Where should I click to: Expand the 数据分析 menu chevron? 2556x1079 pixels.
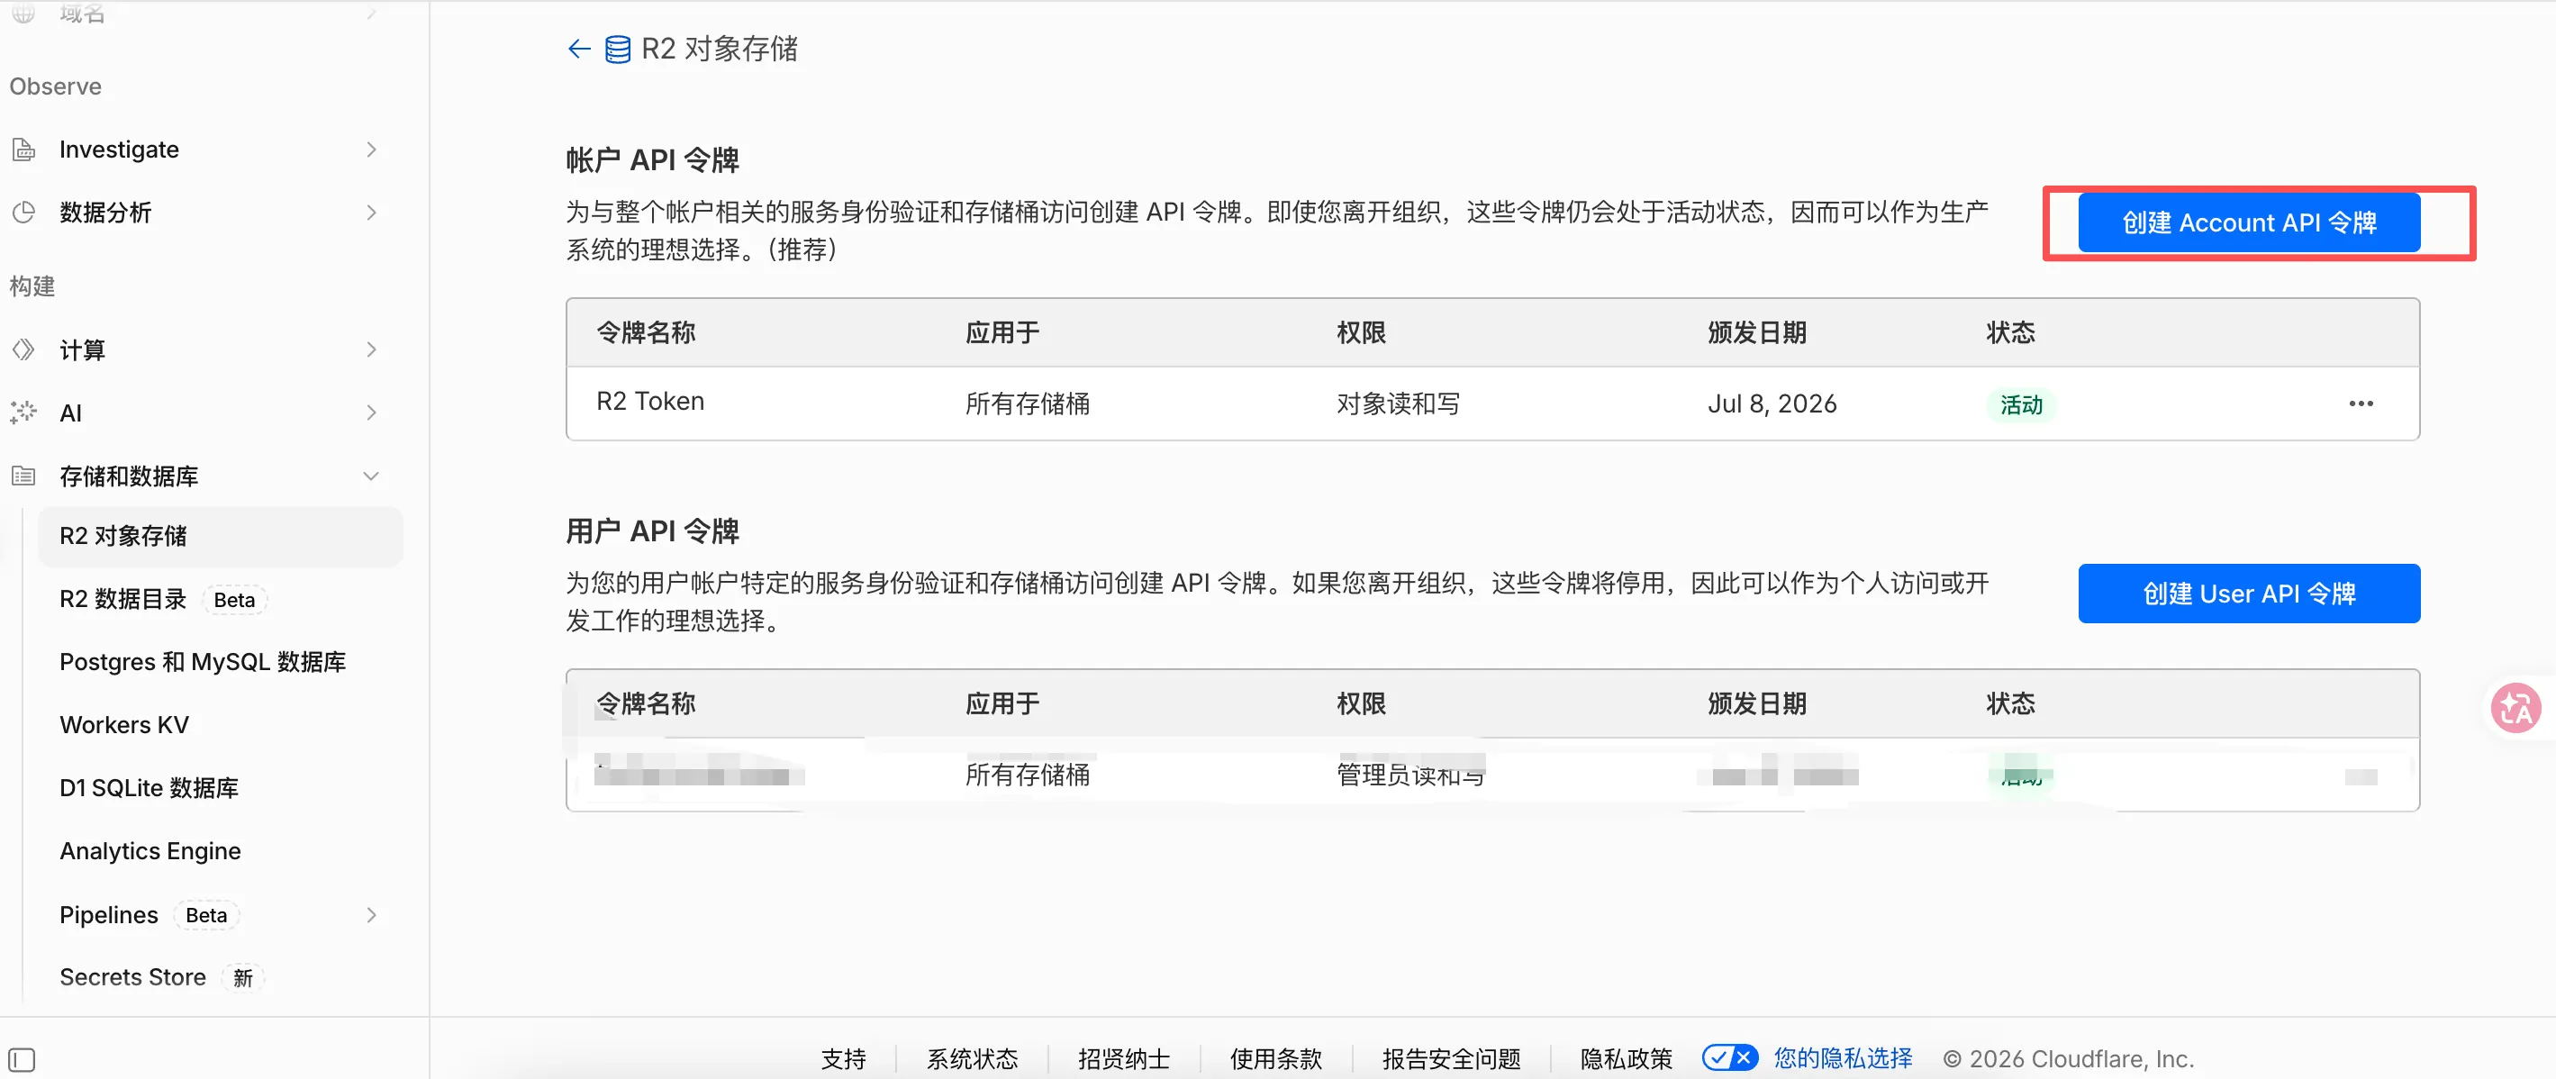pyautogui.click(x=371, y=213)
